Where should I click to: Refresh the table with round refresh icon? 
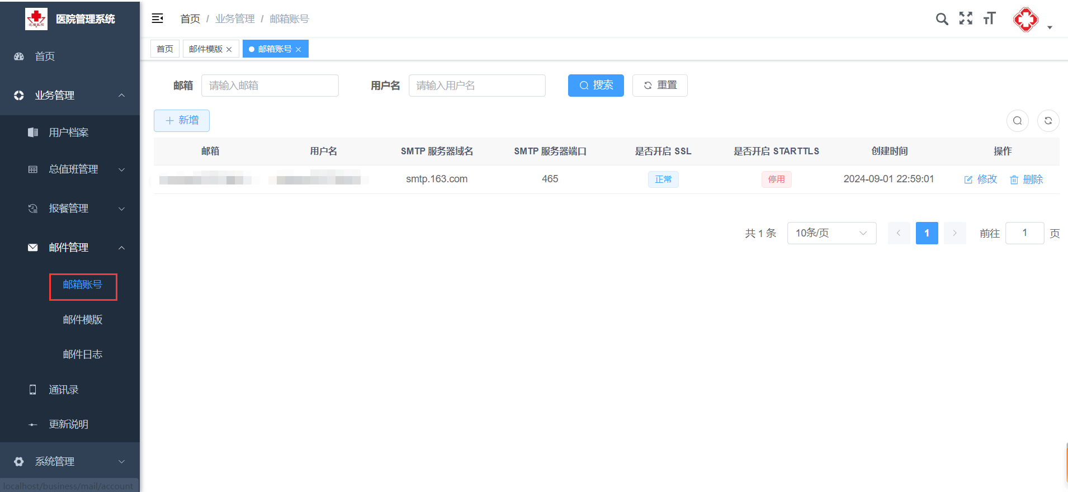coord(1048,121)
